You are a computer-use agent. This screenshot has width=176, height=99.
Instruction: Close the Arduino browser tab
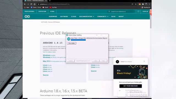pyautogui.click(x=46, y=1)
